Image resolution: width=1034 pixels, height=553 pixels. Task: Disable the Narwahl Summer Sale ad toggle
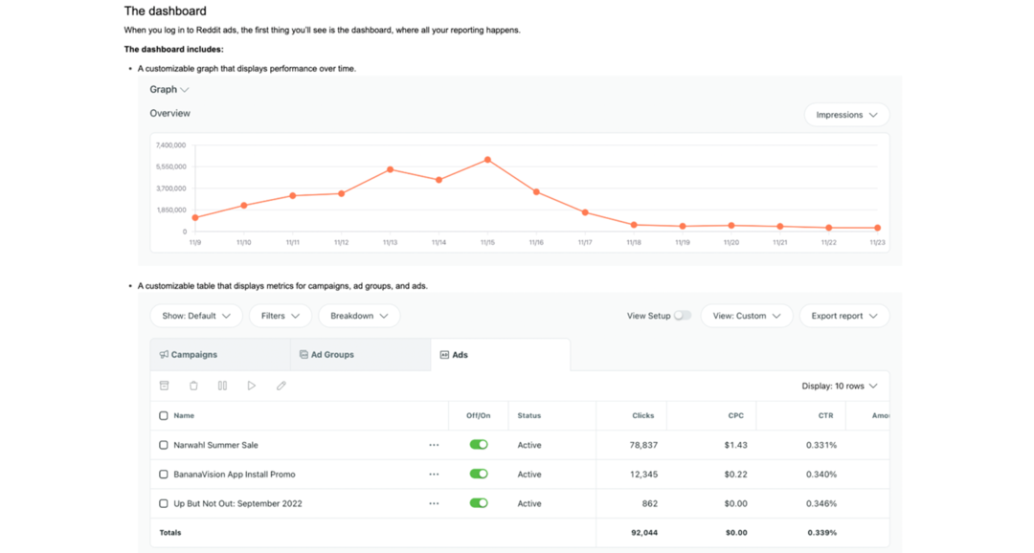pyautogui.click(x=478, y=444)
